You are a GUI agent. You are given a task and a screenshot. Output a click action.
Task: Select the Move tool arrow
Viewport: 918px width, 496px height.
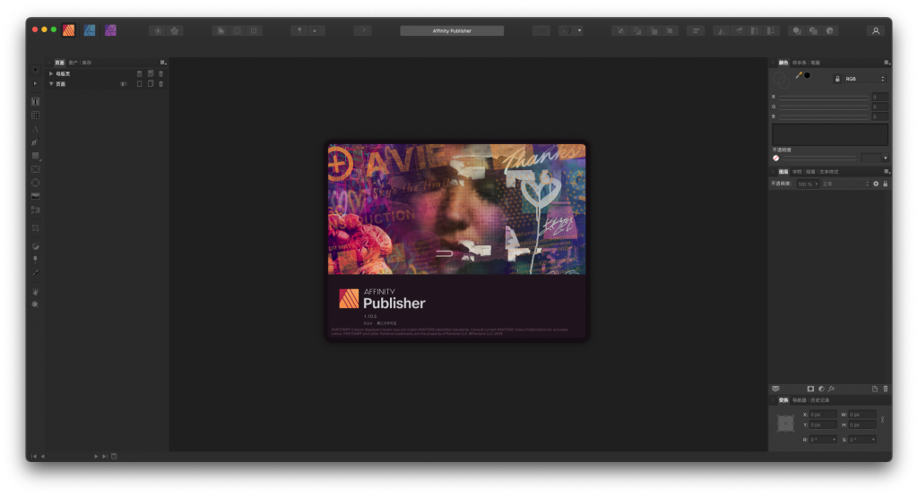(35, 70)
